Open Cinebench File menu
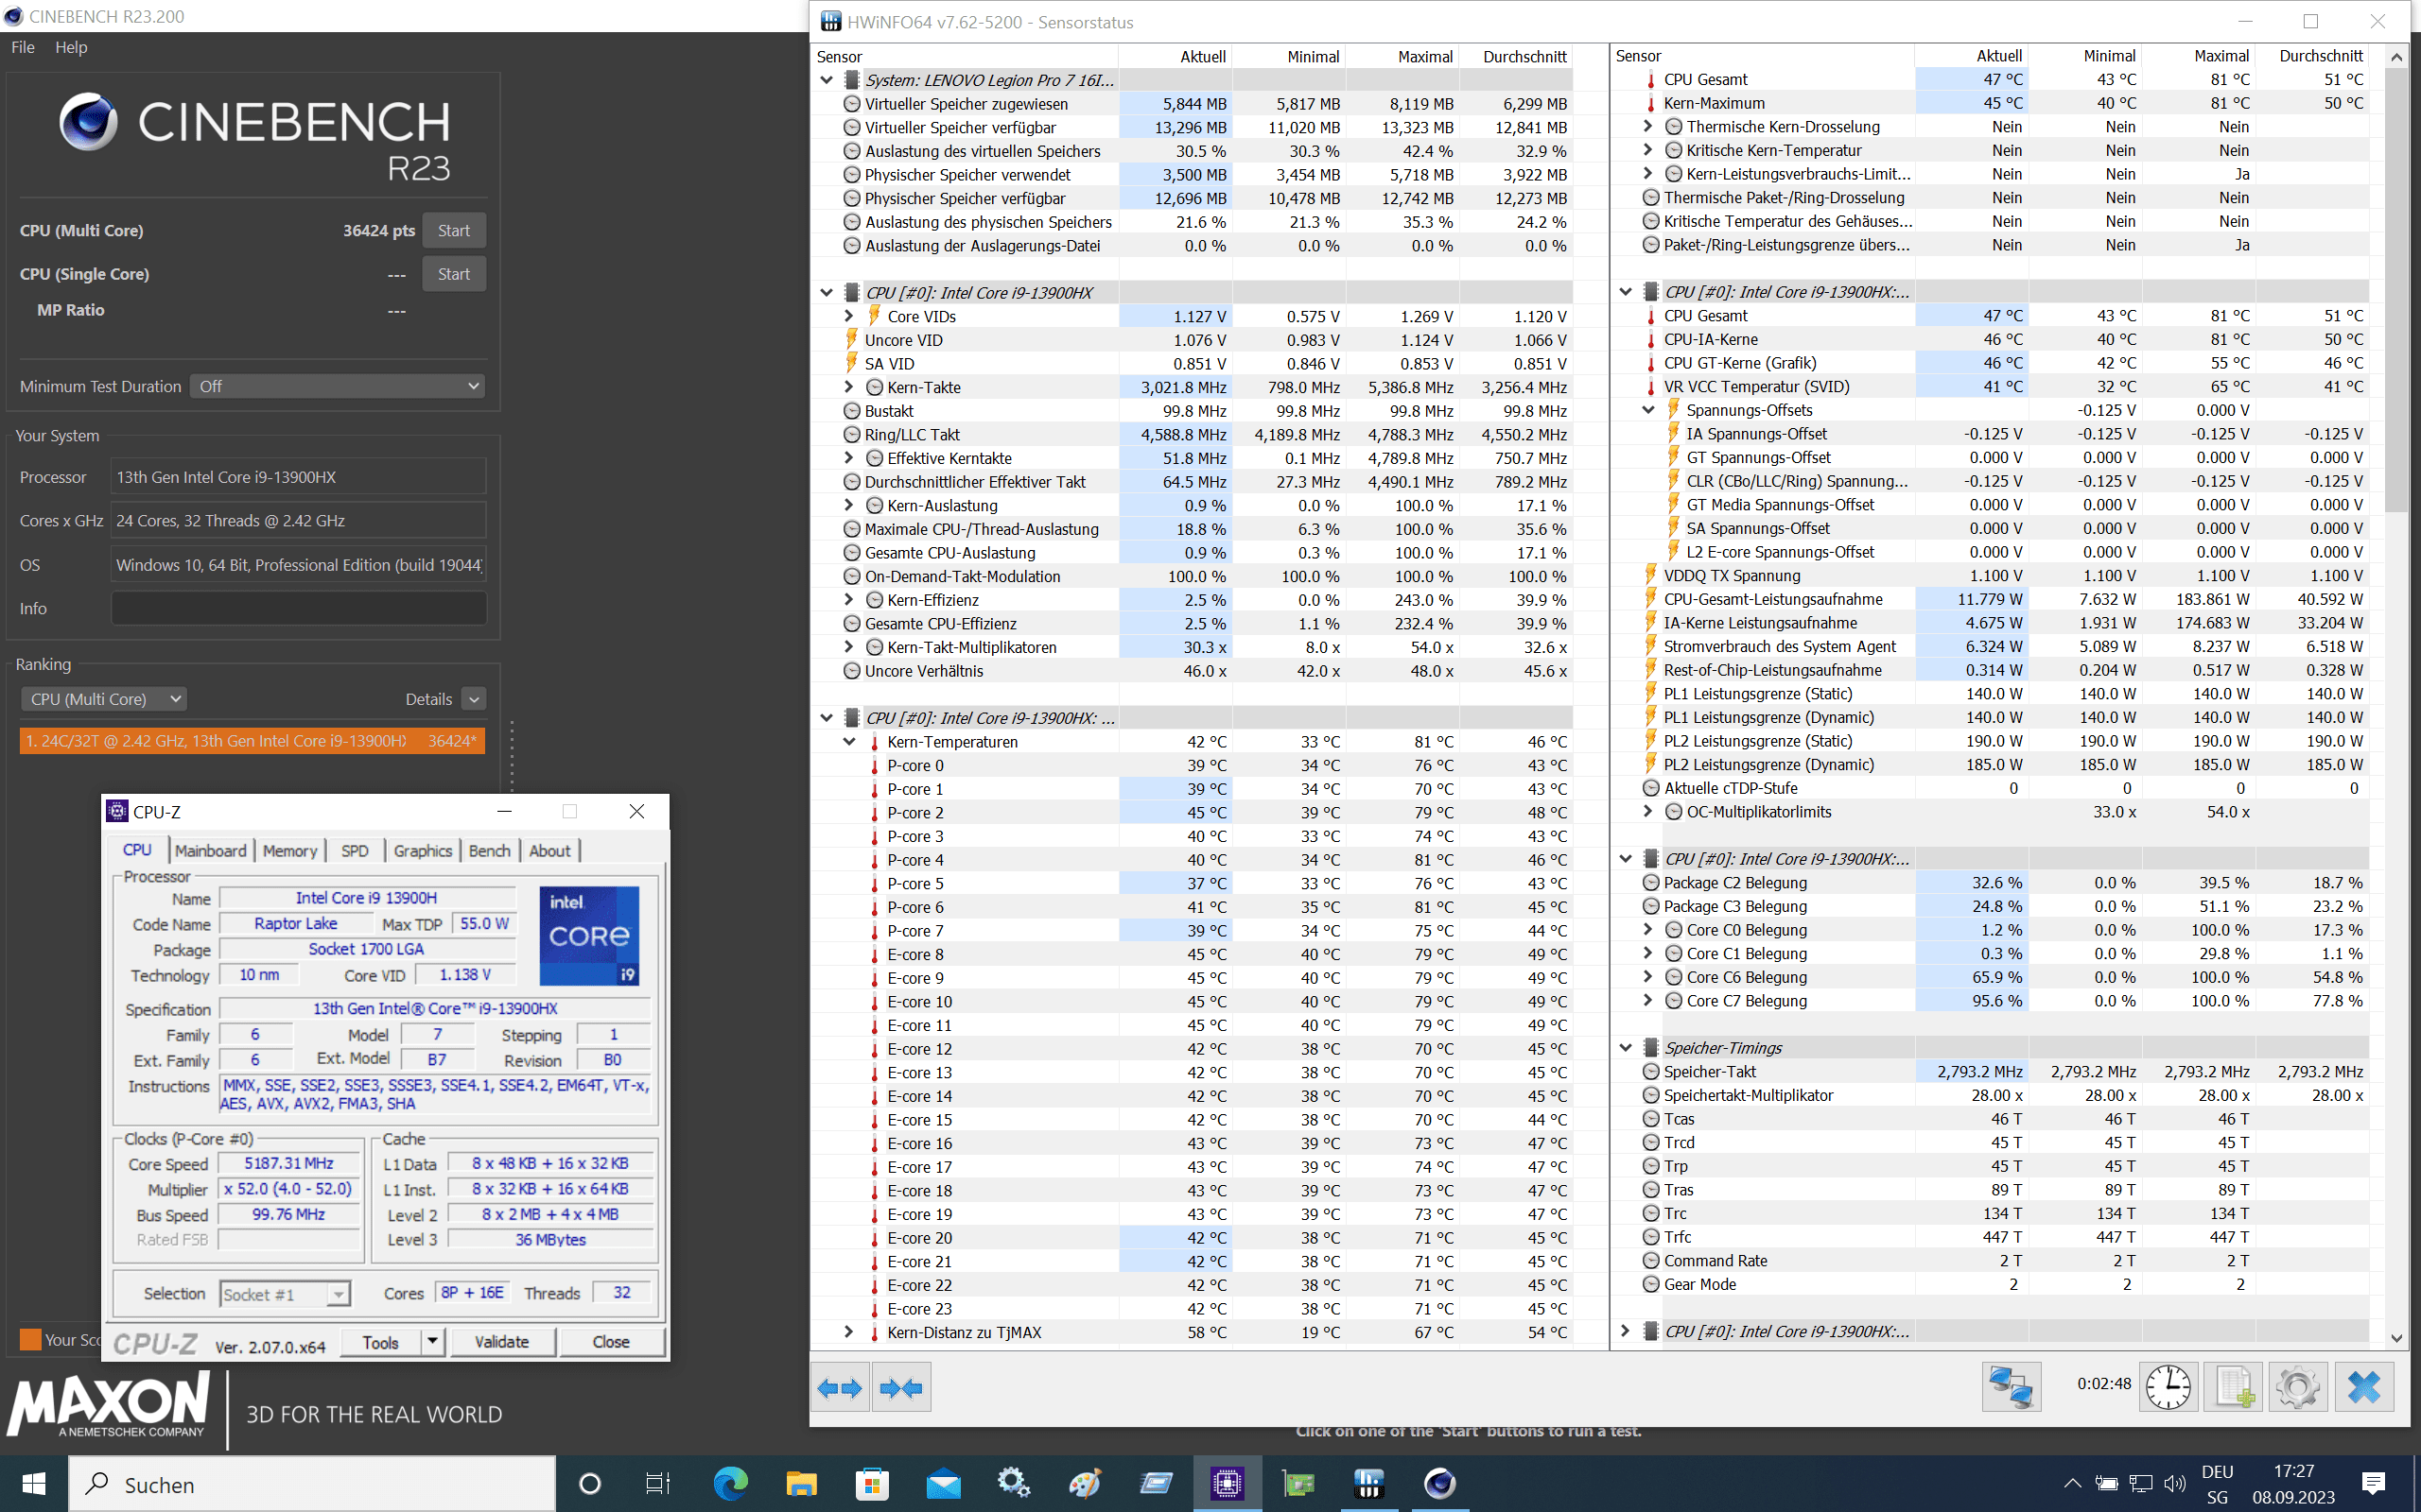The image size is (2421, 1512). click(x=23, y=47)
